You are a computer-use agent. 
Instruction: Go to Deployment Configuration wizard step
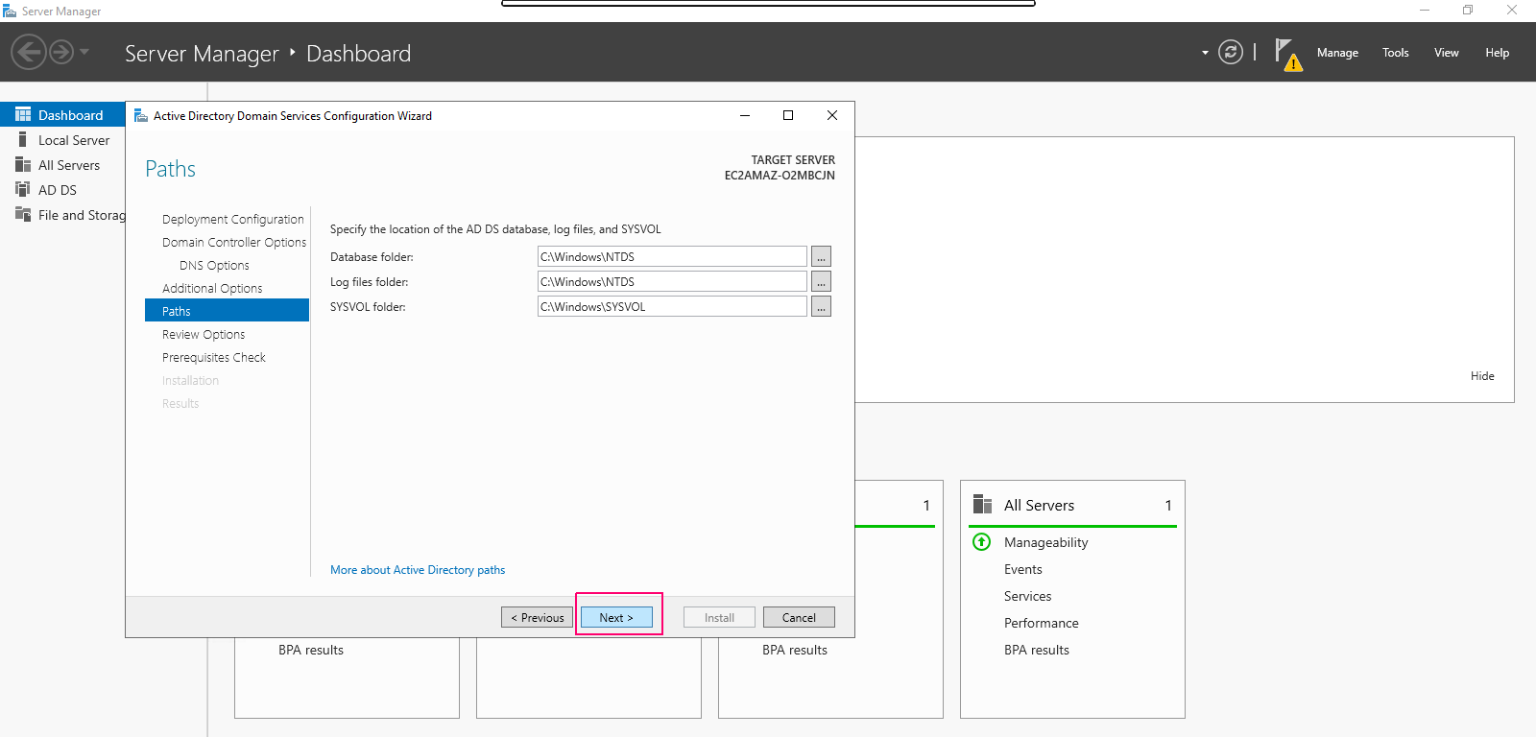pyautogui.click(x=233, y=220)
